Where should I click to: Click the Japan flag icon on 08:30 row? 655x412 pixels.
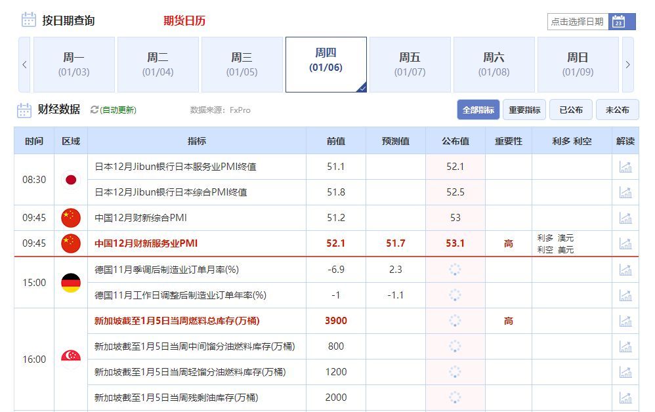click(x=70, y=179)
